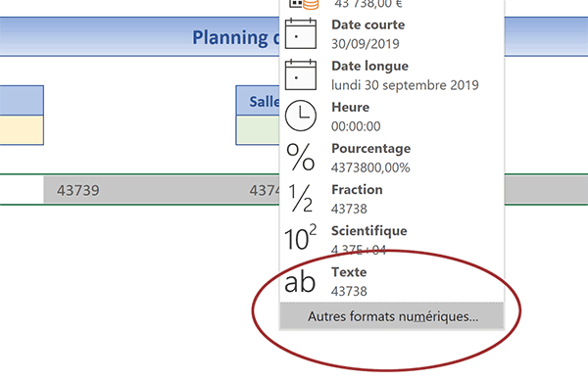This screenshot has width=588, height=381.
Task: Apply the Date longue format label
Action: (369, 66)
